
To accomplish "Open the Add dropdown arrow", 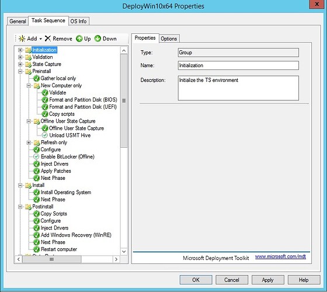I will pyautogui.click(x=41, y=39).
